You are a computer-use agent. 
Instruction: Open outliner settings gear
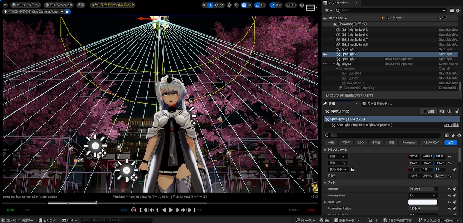[458, 11]
